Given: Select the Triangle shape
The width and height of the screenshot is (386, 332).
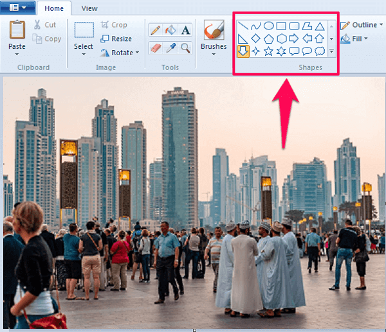Looking at the screenshot, I should [320, 26].
